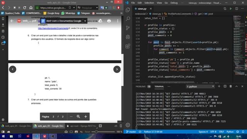Click the feedback smiley in the status bar
This screenshot has height=139, width=247.
(x=238, y=132)
